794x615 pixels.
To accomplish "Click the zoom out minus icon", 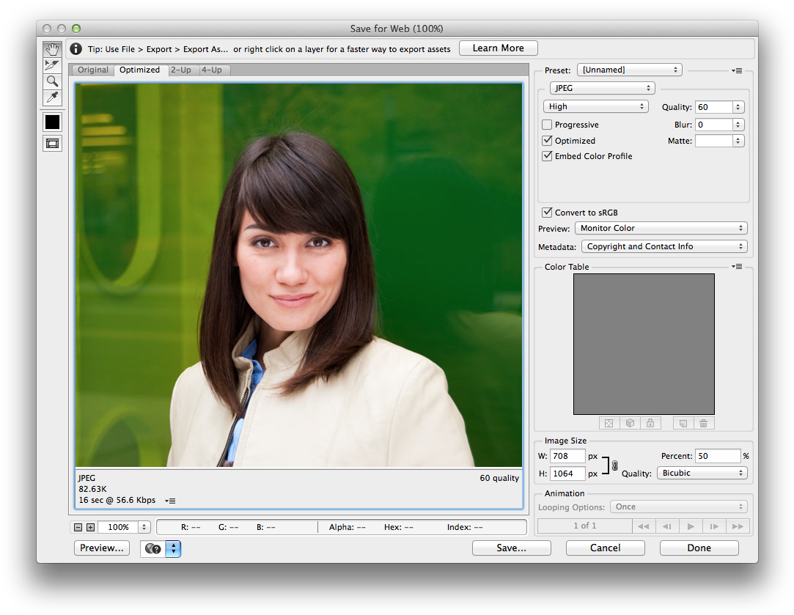I will coord(78,527).
